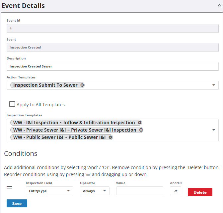Collapse the Event Details panel chevron

pos(219,6)
